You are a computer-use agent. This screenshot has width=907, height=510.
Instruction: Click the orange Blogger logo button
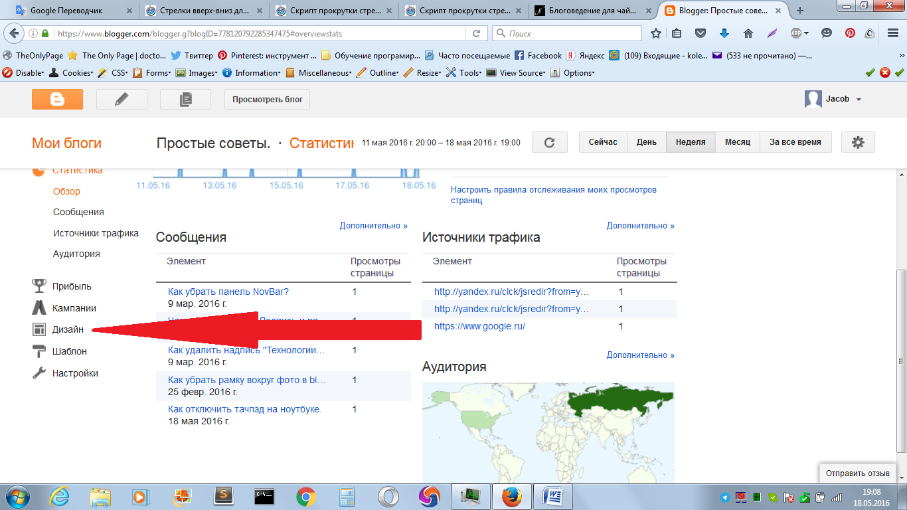tap(57, 99)
